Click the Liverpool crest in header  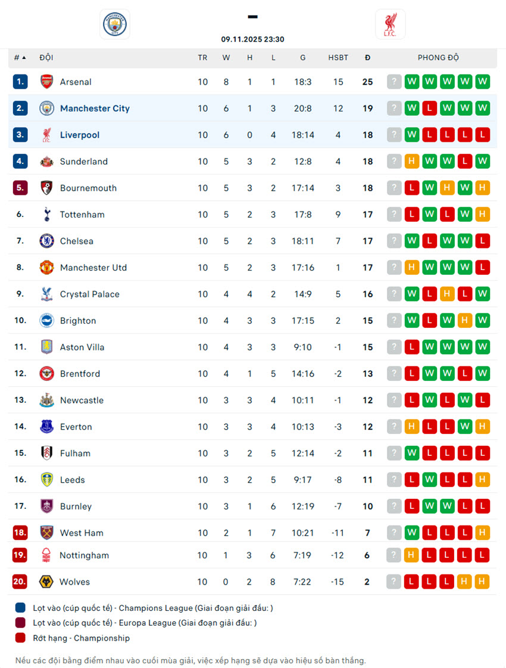[x=391, y=24]
